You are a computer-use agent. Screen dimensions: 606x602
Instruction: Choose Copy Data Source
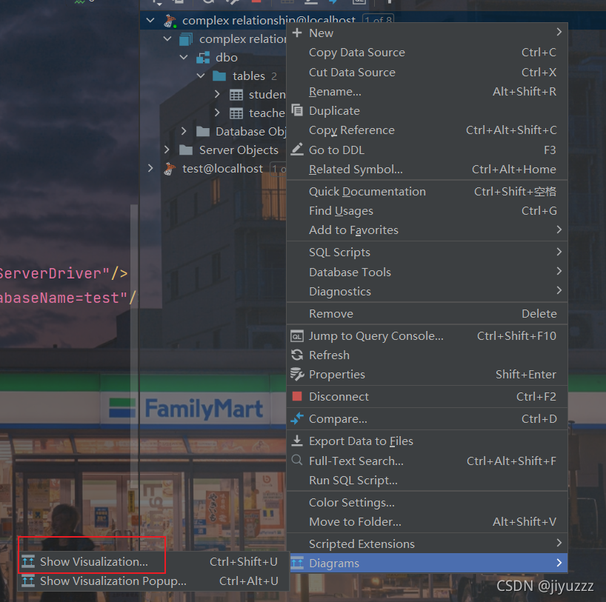(x=427, y=52)
